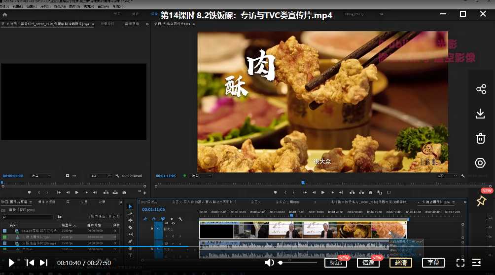Open the 超清 video quality selector
The width and height of the screenshot is (495, 275).
pyautogui.click(x=401, y=263)
